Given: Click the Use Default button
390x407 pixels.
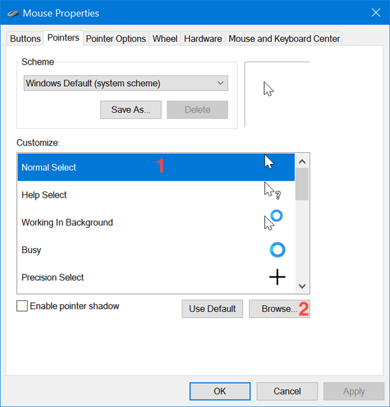Looking at the screenshot, I should point(212,308).
